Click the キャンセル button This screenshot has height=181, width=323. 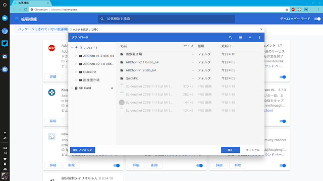[253, 150]
